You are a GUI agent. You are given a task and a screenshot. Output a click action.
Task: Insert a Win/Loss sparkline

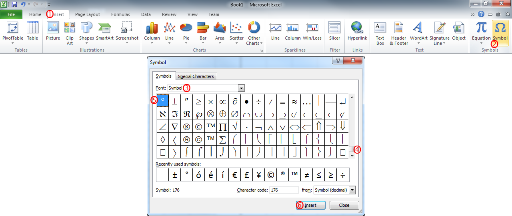tap(312, 31)
